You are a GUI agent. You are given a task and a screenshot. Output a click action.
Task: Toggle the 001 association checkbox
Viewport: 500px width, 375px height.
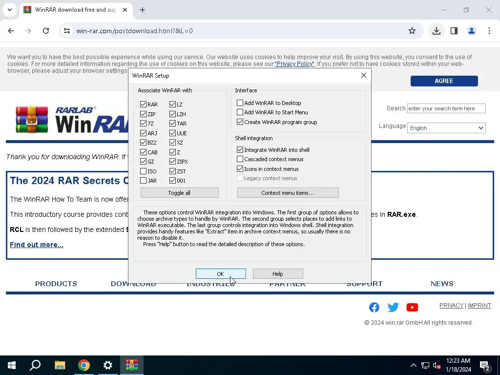[x=172, y=181]
